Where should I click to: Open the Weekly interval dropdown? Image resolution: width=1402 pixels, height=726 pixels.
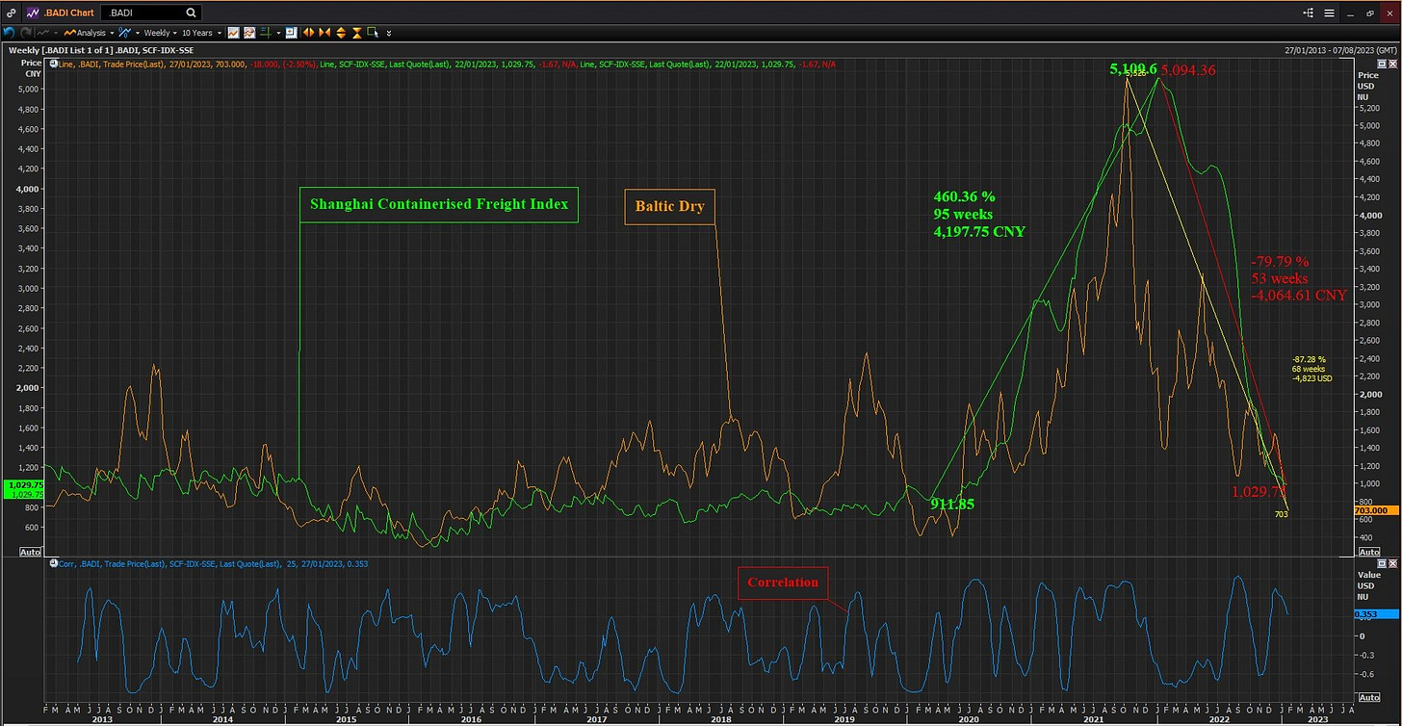tap(160, 33)
